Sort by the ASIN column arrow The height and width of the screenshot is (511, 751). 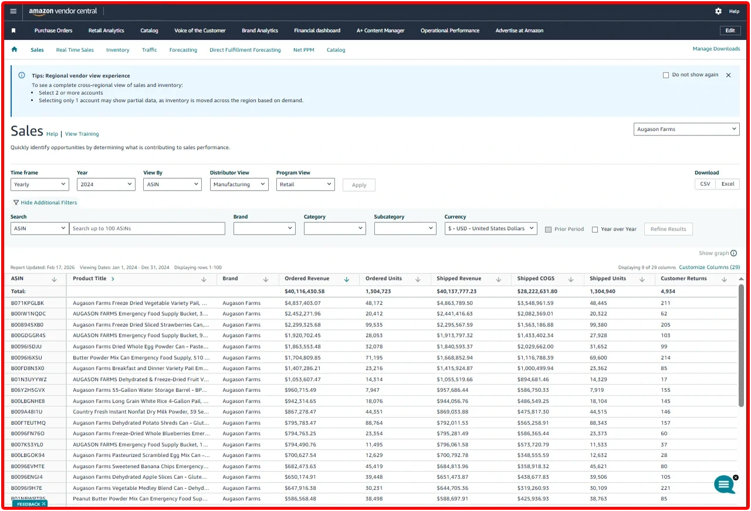[x=54, y=279]
